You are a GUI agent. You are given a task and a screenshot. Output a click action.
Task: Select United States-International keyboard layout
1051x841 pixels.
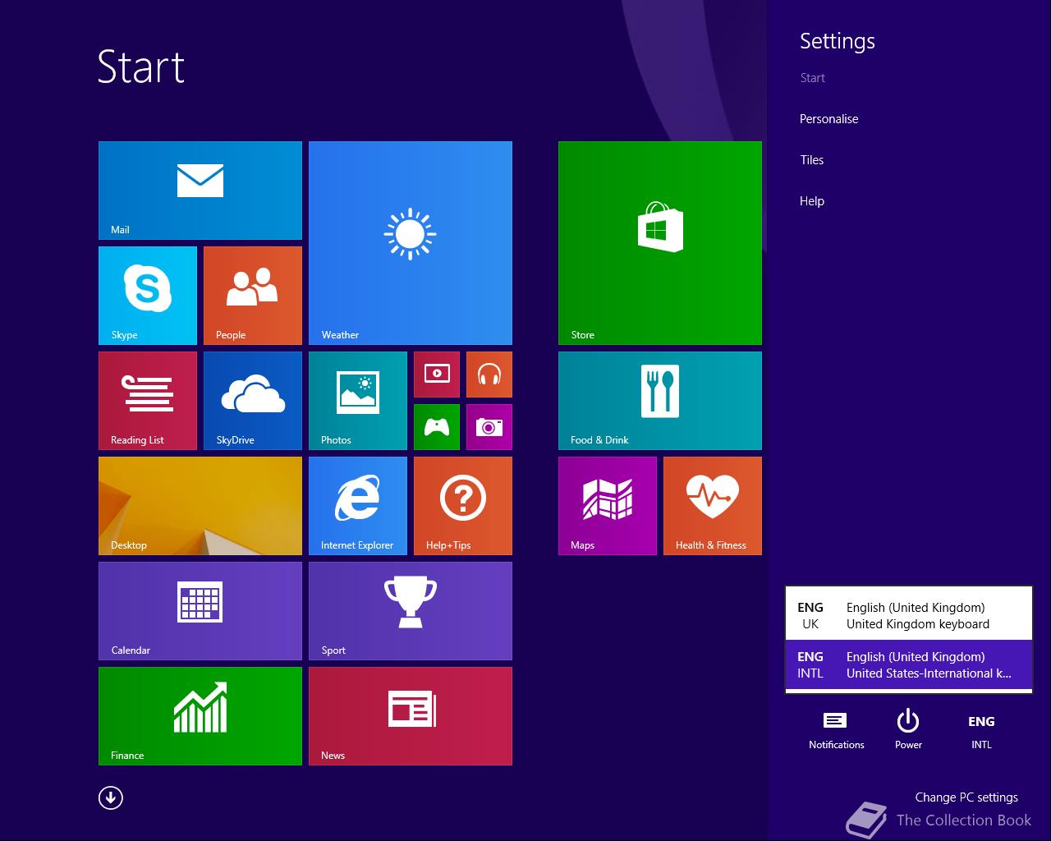[x=909, y=665]
